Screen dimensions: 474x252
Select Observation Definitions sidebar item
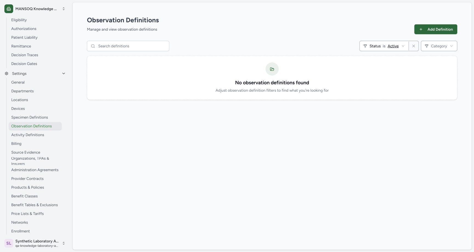pyautogui.click(x=35, y=126)
